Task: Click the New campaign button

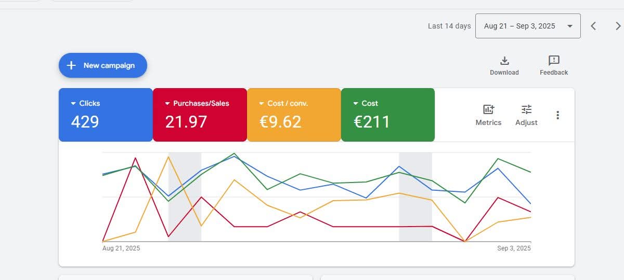Action: tap(103, 65)
